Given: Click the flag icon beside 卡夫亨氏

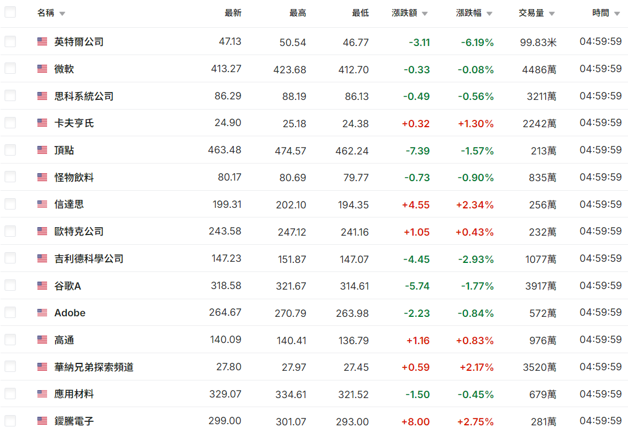Looking at the screenshot, I should (42, 123).
